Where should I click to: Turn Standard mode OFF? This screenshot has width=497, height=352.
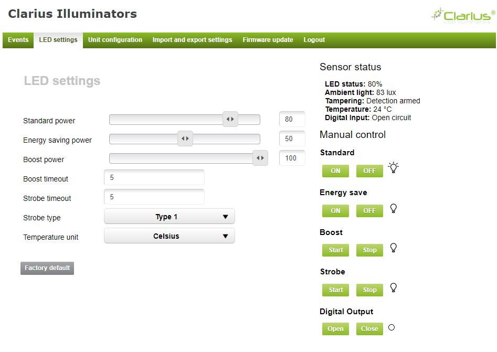(369, 171)
